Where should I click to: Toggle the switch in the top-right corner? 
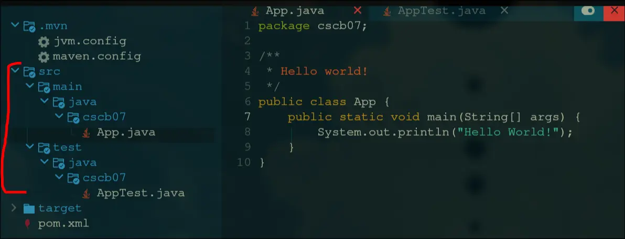click(x=588, y=11)
